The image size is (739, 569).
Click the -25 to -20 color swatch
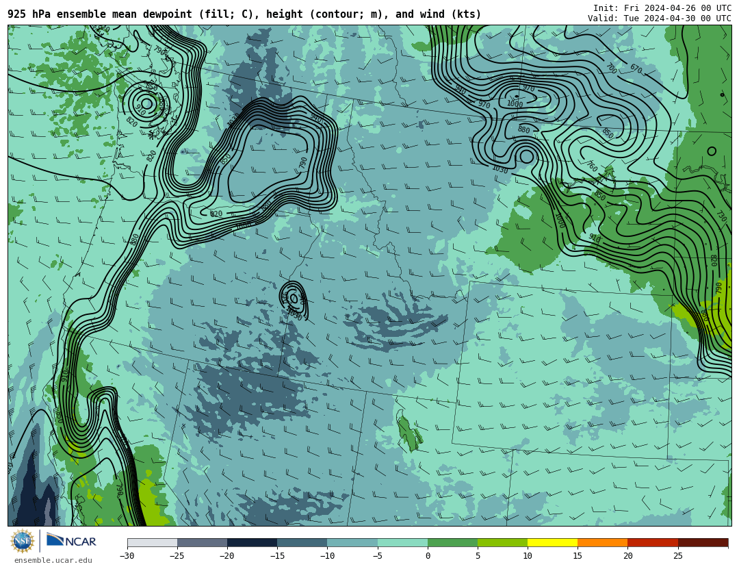pyautogui.click(x=202, y=542)
